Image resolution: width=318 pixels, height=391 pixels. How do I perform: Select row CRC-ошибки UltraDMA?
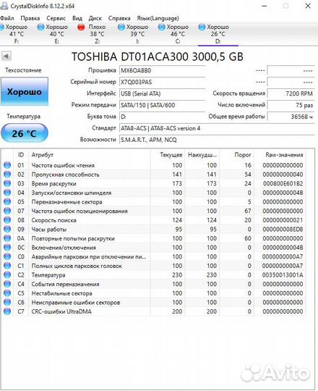coord(154,311)
